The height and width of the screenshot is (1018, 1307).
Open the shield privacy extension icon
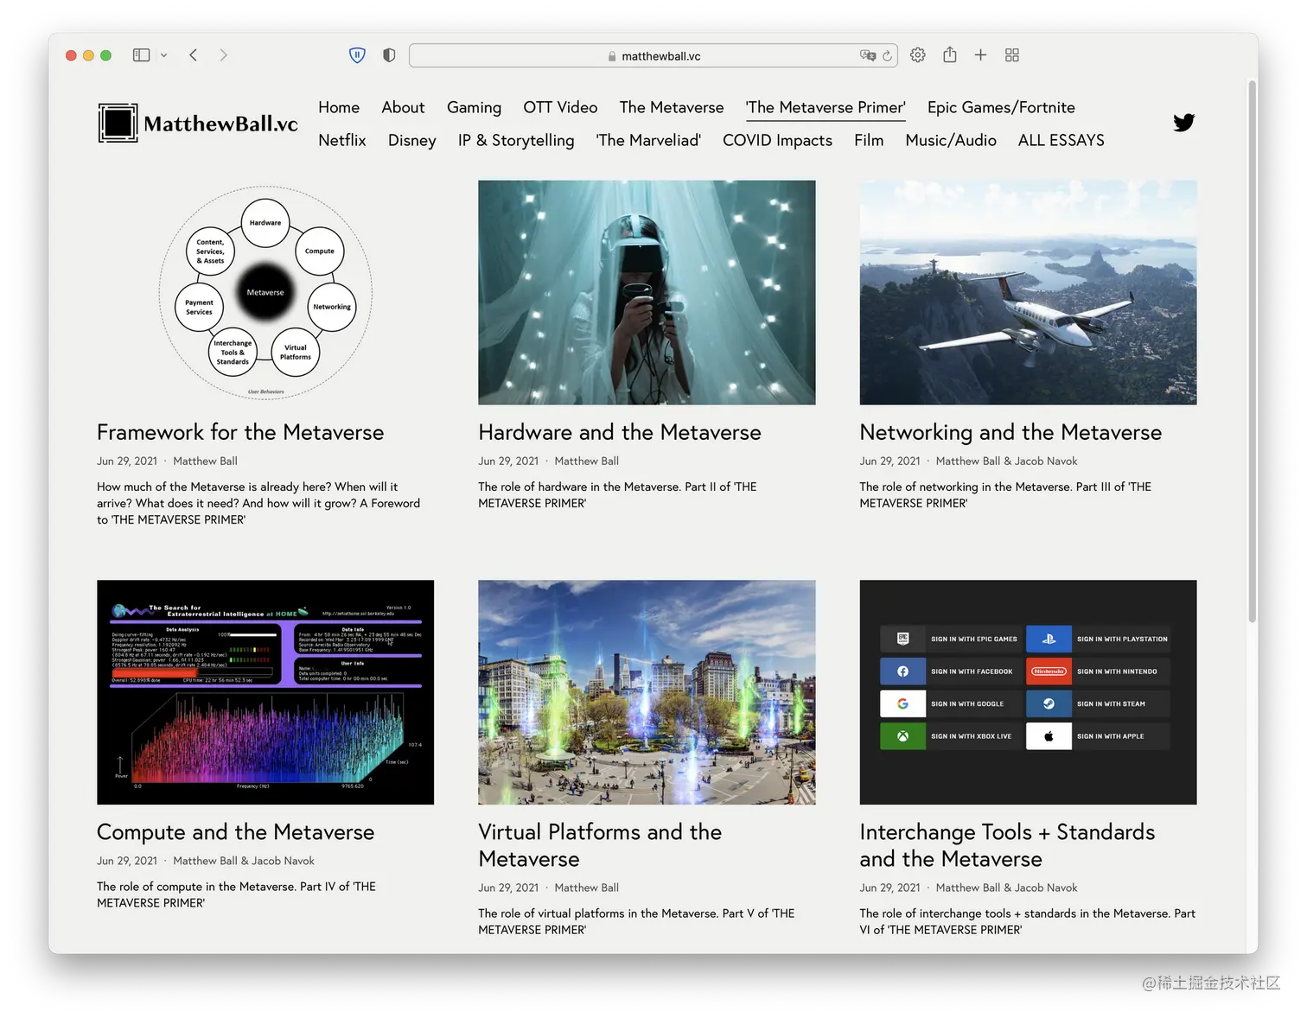357,55
